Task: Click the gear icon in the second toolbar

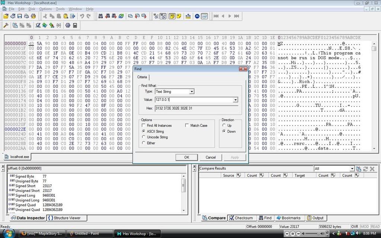Action: 68,25
